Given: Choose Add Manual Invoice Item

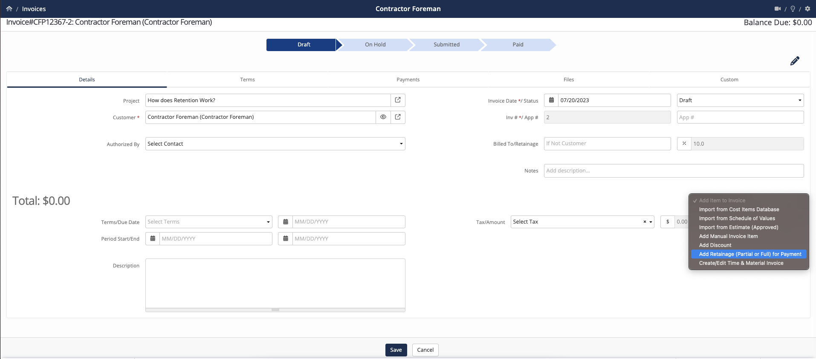Looking at the screenshot, I should point(749,236).
